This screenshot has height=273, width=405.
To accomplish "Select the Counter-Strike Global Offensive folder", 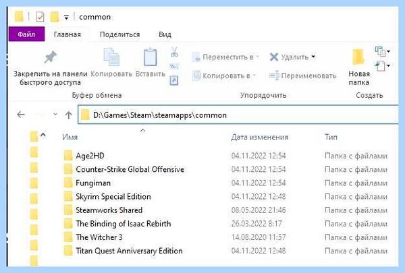I will pos(130,169).
